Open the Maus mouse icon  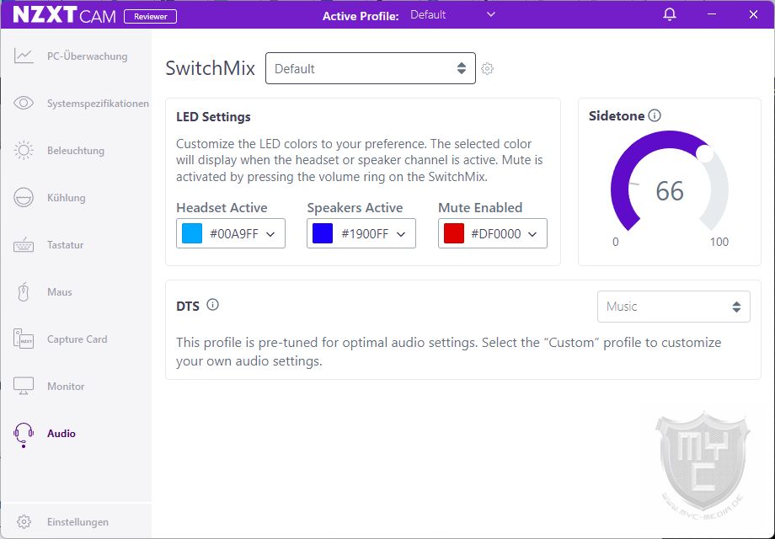pyautogui.click(x=24, y=291)
